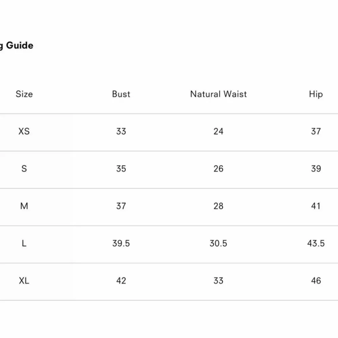Screen dimensions: 338x338
Task: Click the S natural waist value 26
Action: click(218, 169)
